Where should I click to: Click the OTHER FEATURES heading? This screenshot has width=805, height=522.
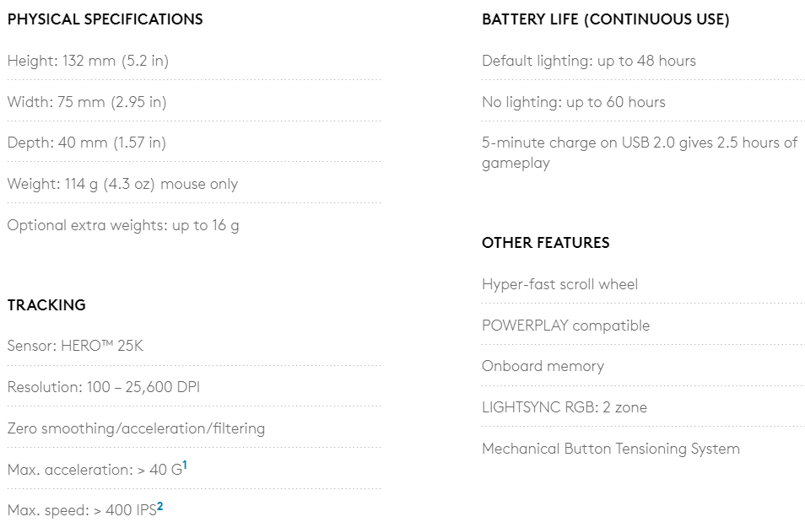[545, 243]
